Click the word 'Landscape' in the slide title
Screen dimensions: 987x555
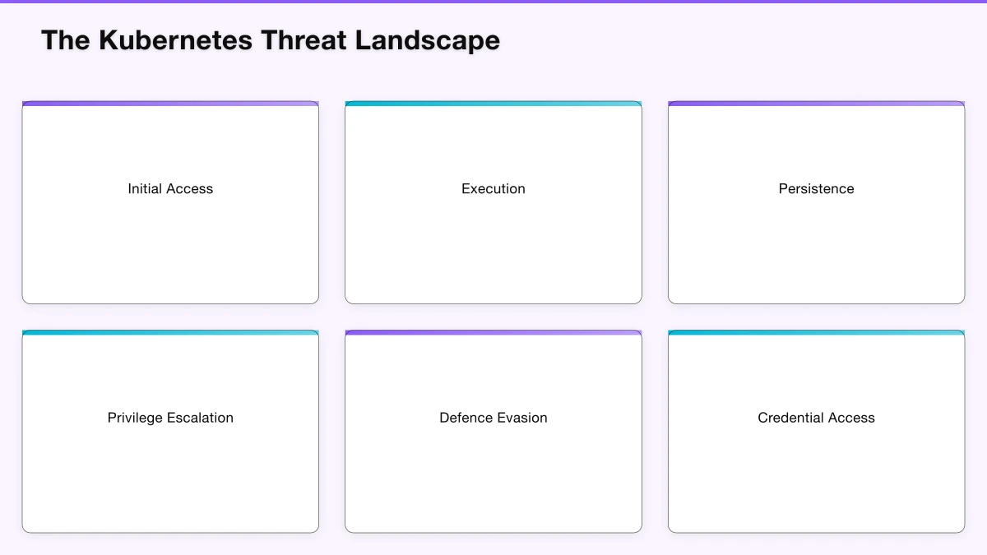click(x=427, y=40)
